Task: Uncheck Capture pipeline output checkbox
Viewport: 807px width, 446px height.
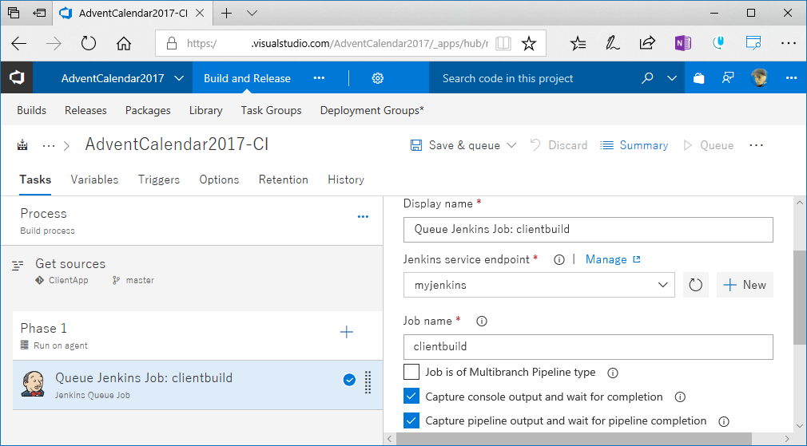Action: (x=411, y=420)
